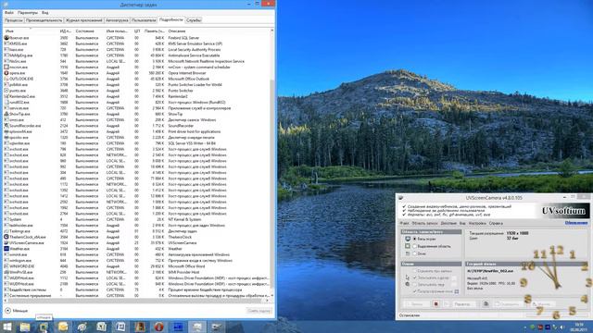Click the full-screen monitor icon in UVScreenCamera
Screen dimensions: 593x333
point(408,239)
